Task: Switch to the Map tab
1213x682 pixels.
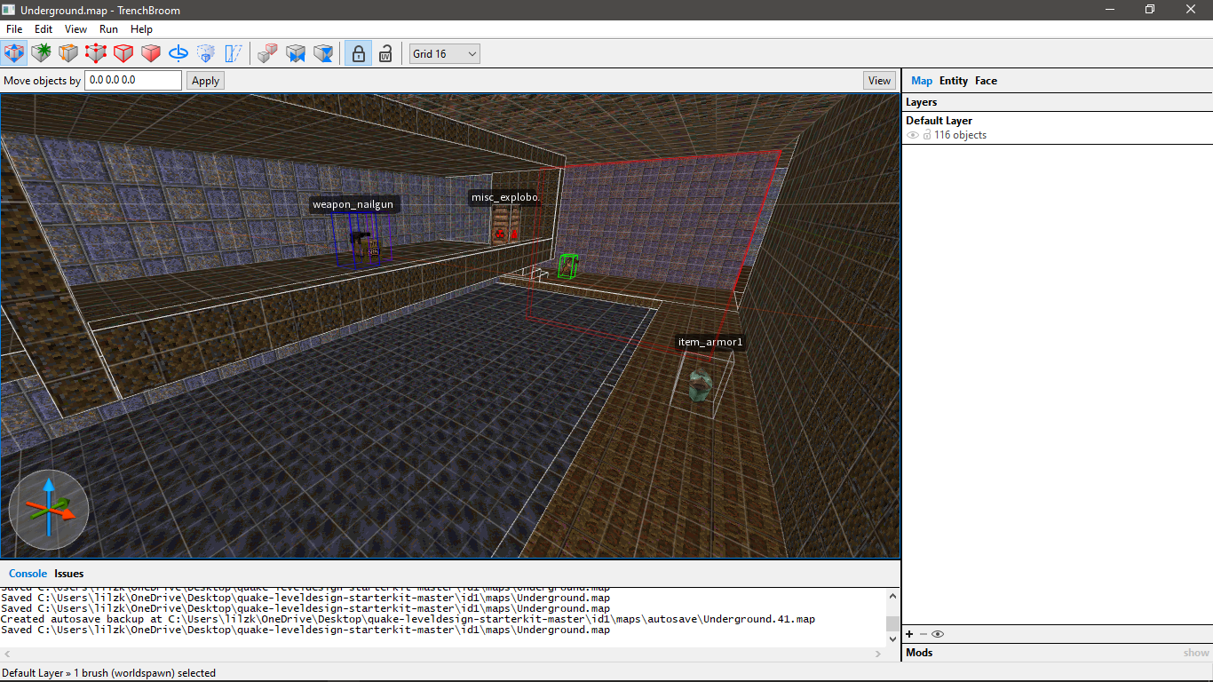Action: (922, 81)
